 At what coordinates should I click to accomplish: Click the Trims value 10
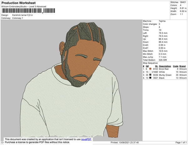[160, 30]
